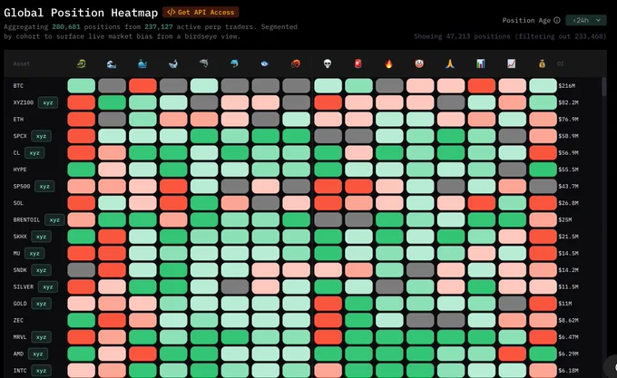The height and width of the screenshot is (378, 617).
Task: Open the MU asset row label
Action: pyautogui.click(x=16, y=254)
